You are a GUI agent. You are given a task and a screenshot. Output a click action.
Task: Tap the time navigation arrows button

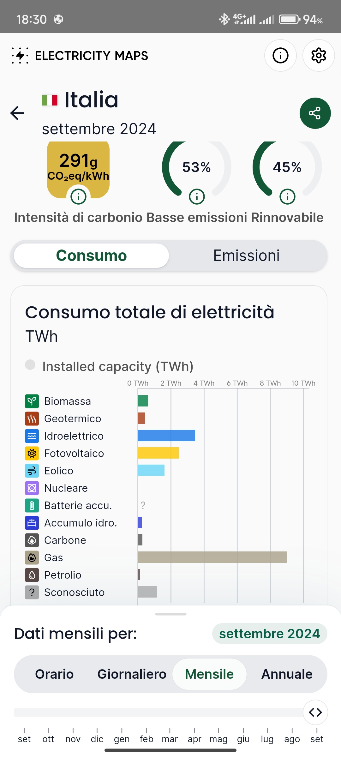[315, 712]
